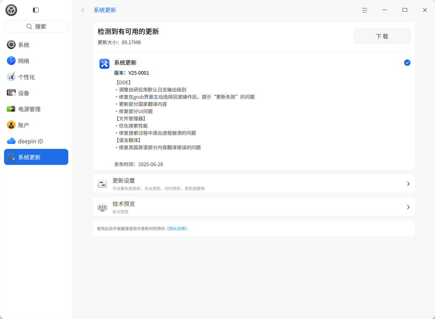The image size is (435, 319).
Task: Click the 【语言翻译】 heading line
Action: click(128, 140)
